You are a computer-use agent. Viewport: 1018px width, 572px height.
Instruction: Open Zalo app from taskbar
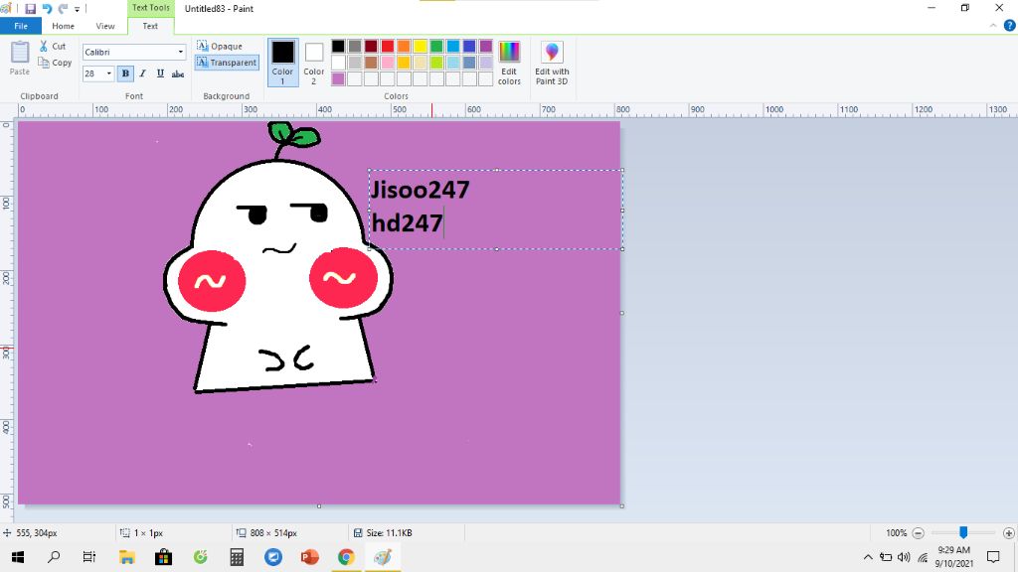(x=273, y=557)
